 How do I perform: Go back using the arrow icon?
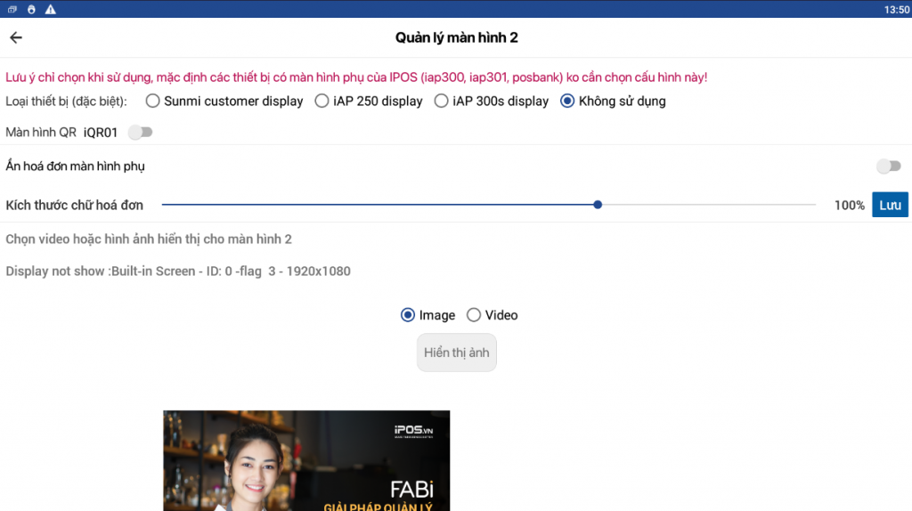16,37
